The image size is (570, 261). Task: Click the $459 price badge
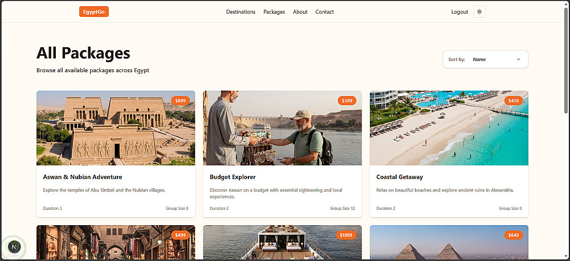pos(514,101)
